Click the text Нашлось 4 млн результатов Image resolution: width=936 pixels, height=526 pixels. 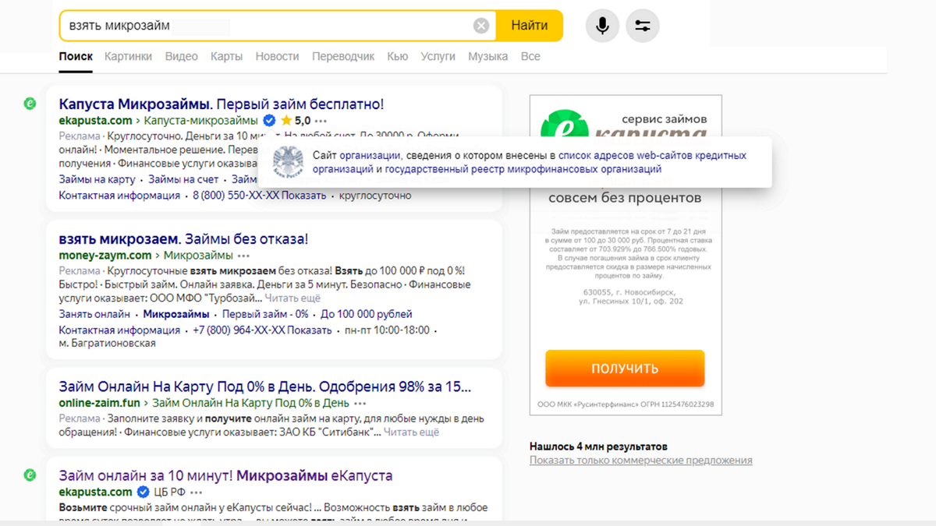click(598, 447)
